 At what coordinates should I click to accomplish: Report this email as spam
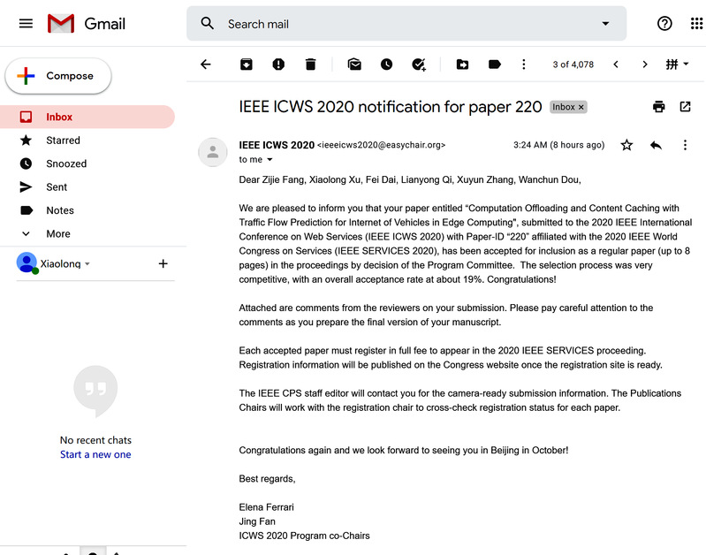pos(278,65)
